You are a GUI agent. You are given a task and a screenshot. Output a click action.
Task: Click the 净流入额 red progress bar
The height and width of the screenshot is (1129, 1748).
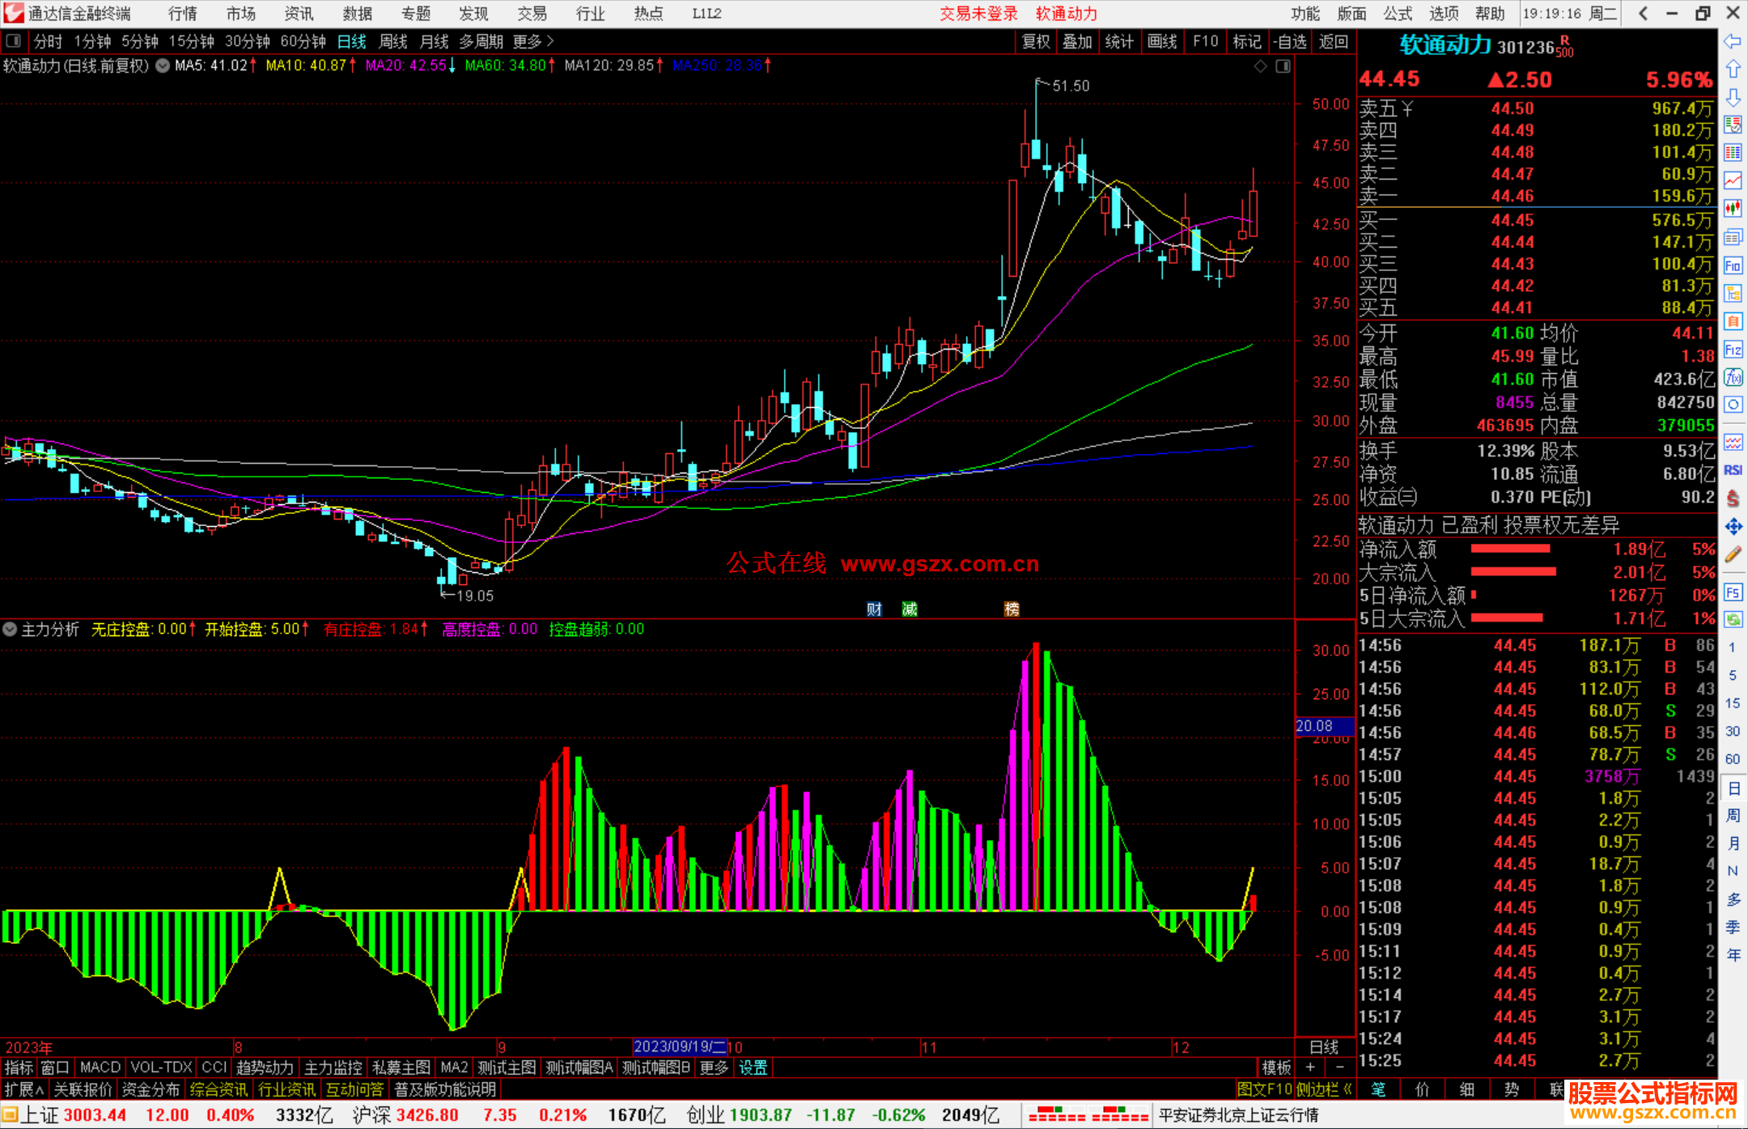(1510, 549)
